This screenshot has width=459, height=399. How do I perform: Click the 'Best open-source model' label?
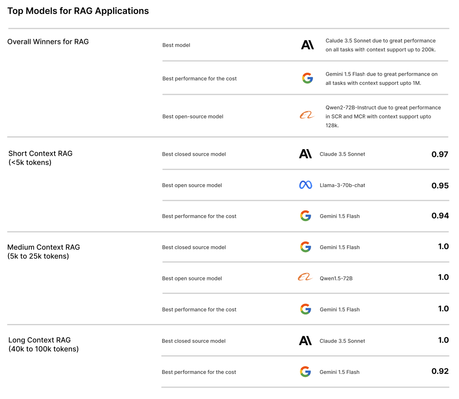193,117
